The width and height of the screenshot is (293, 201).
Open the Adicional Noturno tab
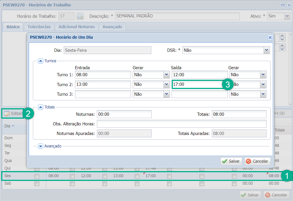pyautogui.click(x=77, y=27)
